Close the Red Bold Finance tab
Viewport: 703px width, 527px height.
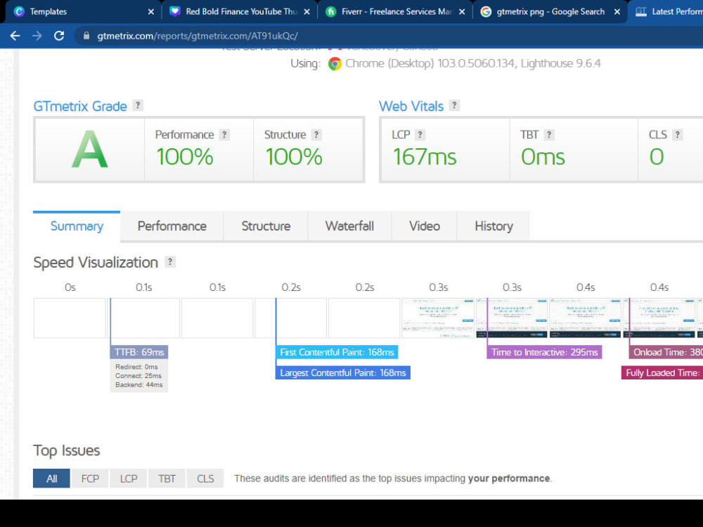[x=307, y=12]
